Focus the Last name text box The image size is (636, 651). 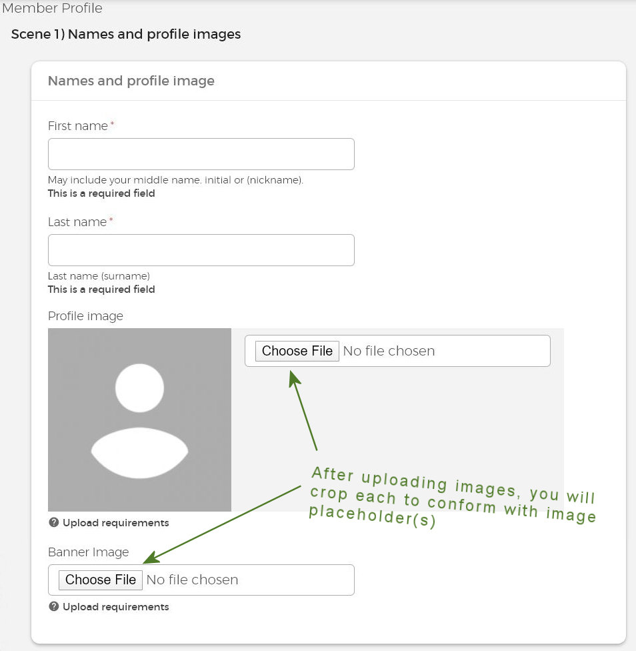[x=201, y=250]
